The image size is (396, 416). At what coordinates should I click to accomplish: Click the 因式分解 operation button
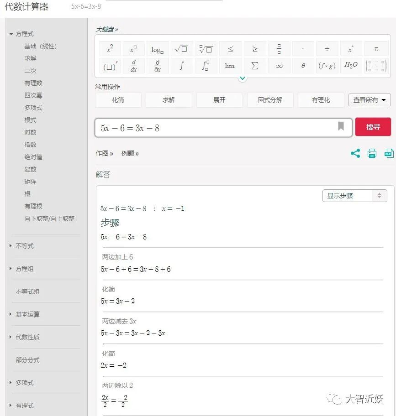click(x=270, y=100)
